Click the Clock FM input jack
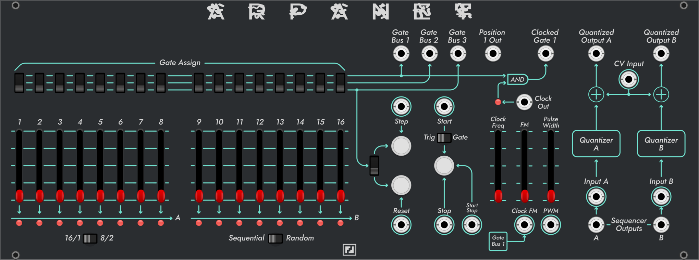The width and height of the screenshot is (699, 260). click(x=524, y=225)
